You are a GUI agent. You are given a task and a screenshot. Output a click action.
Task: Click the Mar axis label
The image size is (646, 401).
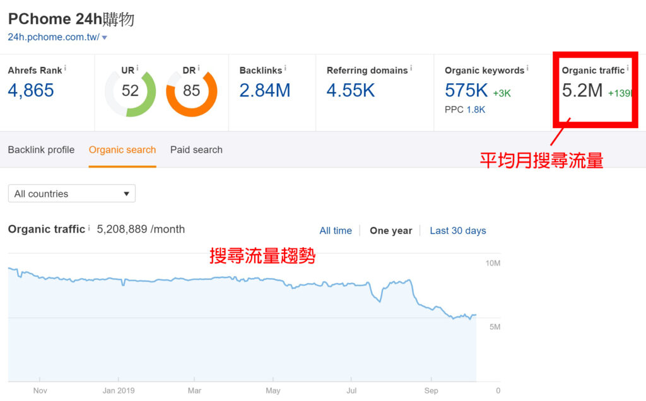click(194, 390)
